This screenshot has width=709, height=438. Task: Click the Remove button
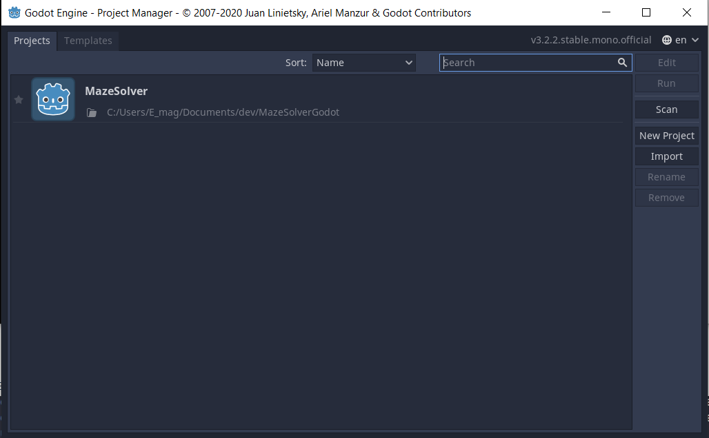click(666, 198)
